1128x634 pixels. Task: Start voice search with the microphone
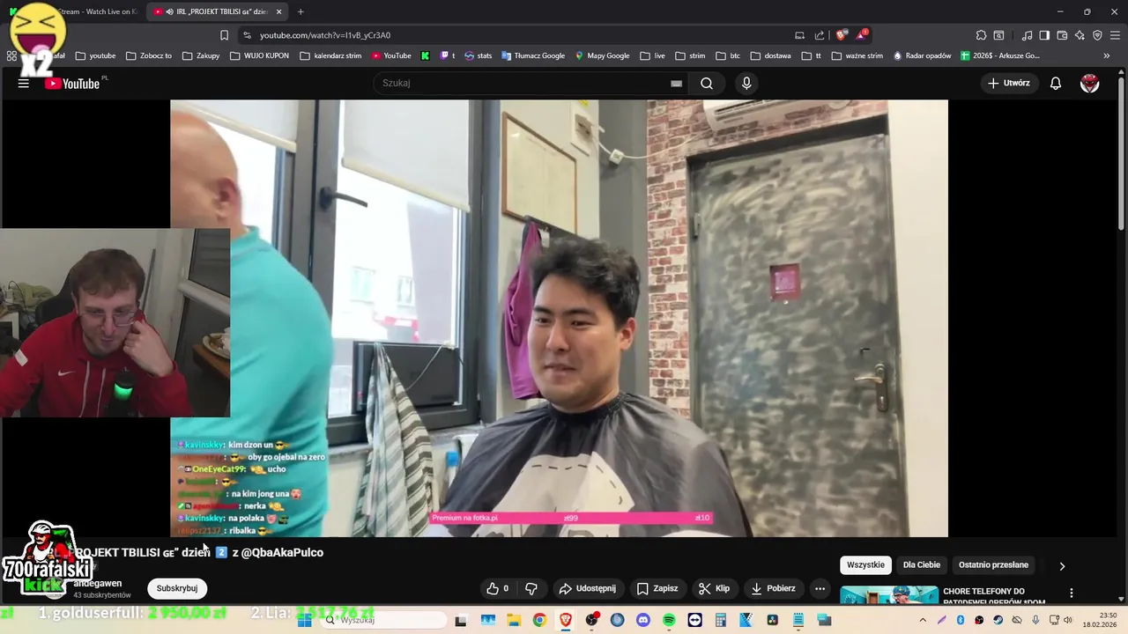[746, 83]
